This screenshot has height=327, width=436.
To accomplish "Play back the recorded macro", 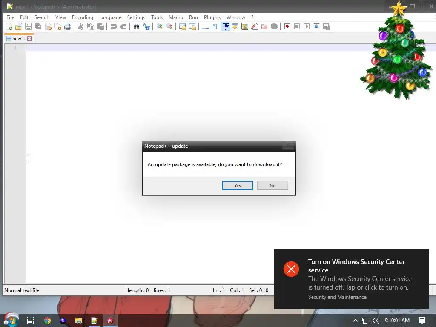I will 307,26.
